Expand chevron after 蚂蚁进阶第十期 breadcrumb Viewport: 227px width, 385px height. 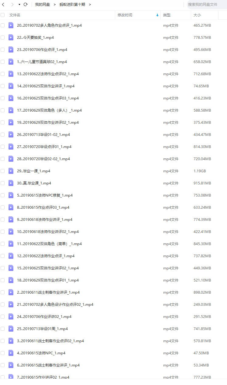(x=90, y=5)
